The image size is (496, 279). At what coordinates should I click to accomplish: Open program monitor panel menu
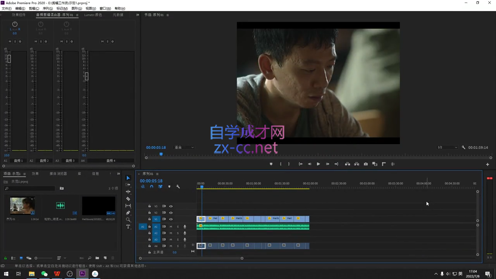pyautogui.click(x=167, y=15)
